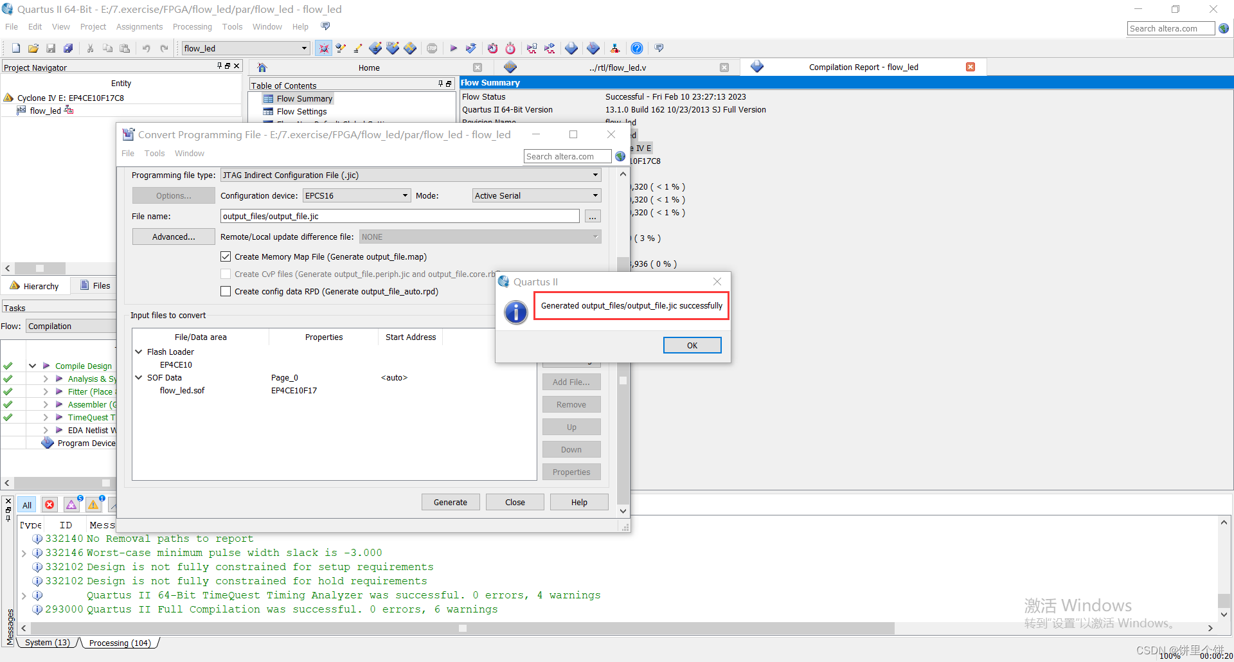Screen dimensions: 1234x662
Task: Click the Paste clipboard icon
Action: 125,48
